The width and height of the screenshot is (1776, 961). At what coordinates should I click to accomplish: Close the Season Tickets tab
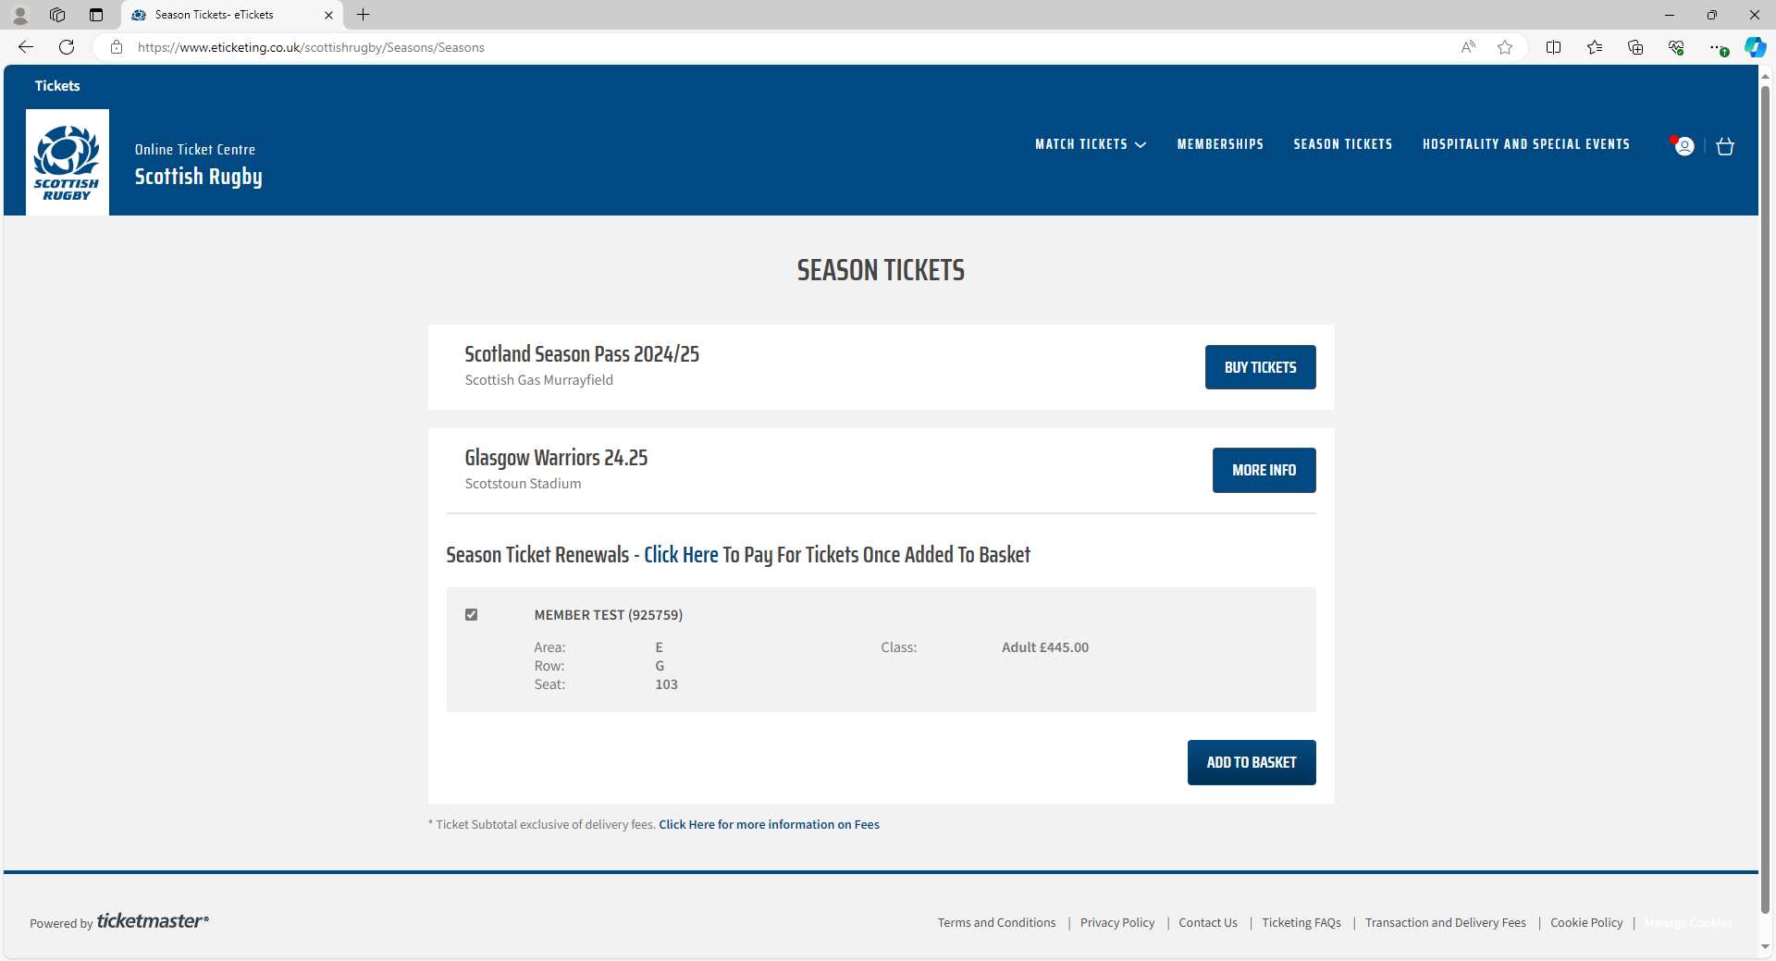[328, 15]
